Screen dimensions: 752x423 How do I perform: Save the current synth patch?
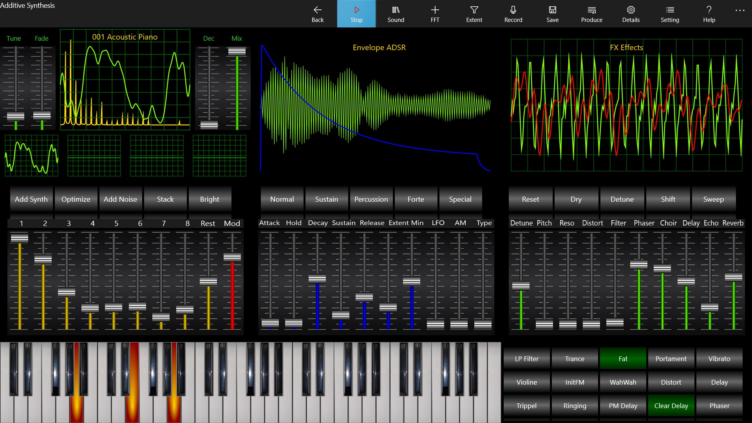(552, 14)
